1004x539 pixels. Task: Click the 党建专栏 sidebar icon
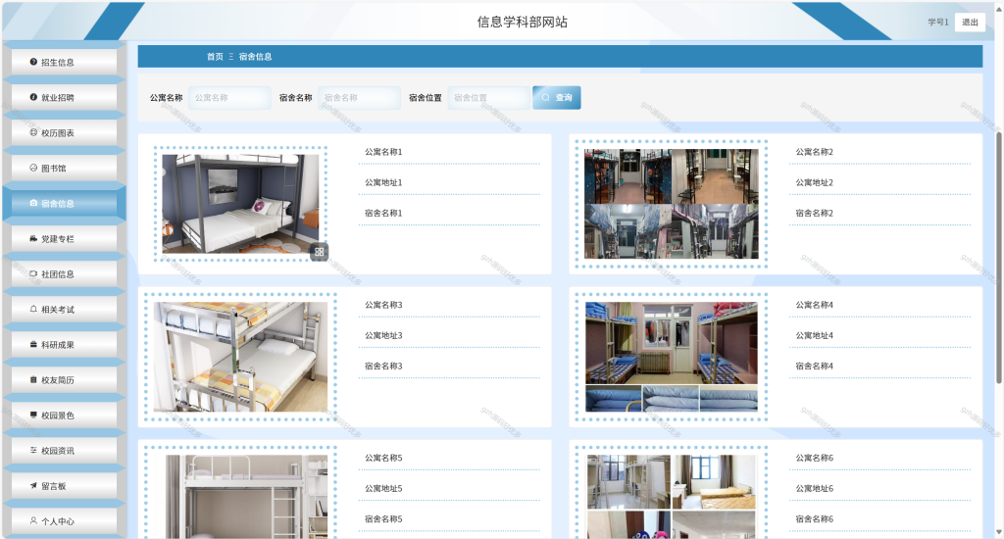[x=33, y=238]
